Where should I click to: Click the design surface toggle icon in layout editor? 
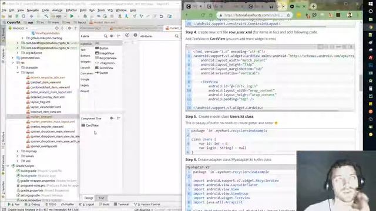(127, 35)
